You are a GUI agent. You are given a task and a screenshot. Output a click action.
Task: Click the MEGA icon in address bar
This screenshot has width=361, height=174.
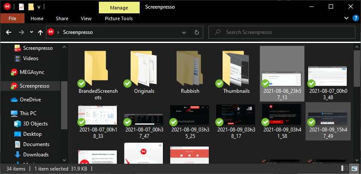[x=51, y=32]
